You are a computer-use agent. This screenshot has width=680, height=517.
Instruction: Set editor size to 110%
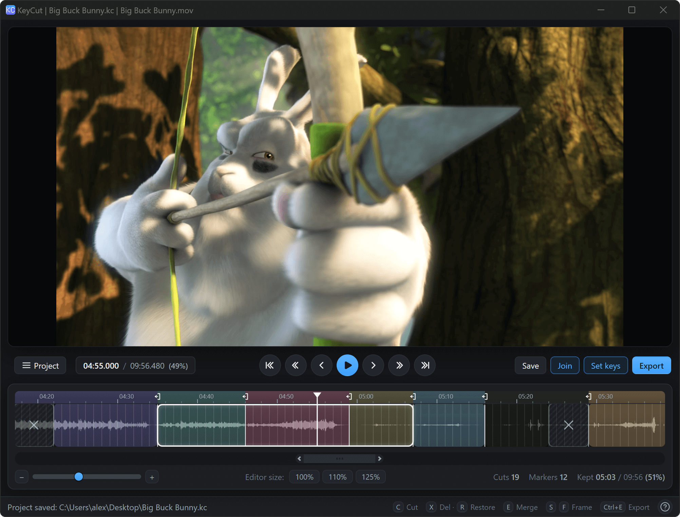[338, 477]
